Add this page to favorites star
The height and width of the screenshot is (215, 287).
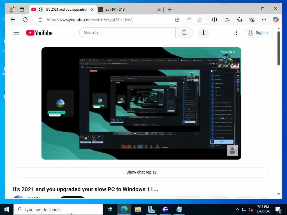[200, 20]
